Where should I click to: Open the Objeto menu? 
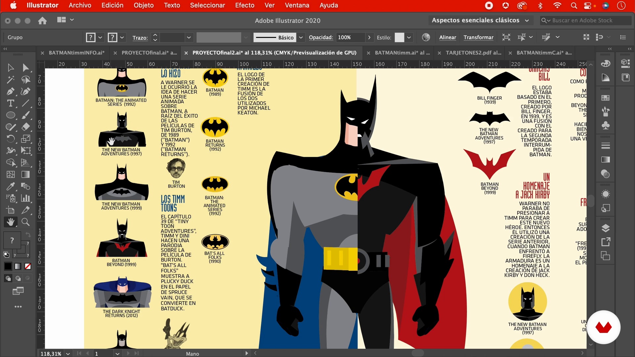pos(144,5)
